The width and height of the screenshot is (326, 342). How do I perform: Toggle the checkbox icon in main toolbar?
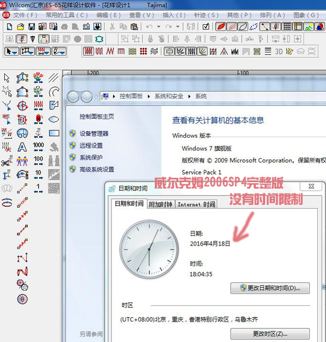pos(206,27)
